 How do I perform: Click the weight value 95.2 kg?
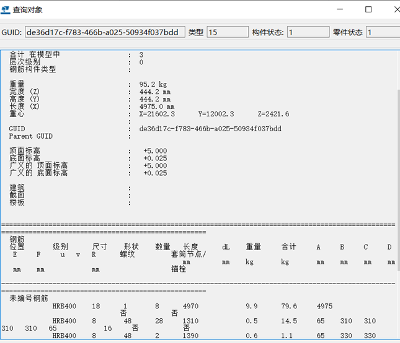[x=153, y=84]
